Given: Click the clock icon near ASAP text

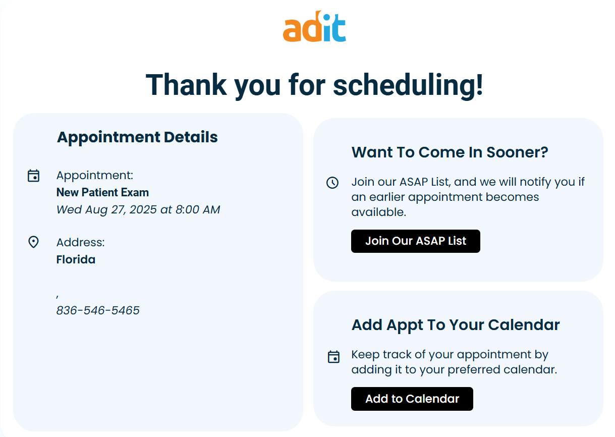Looking at the screenshot, I should pyautogui.click(x=332, y=183).
